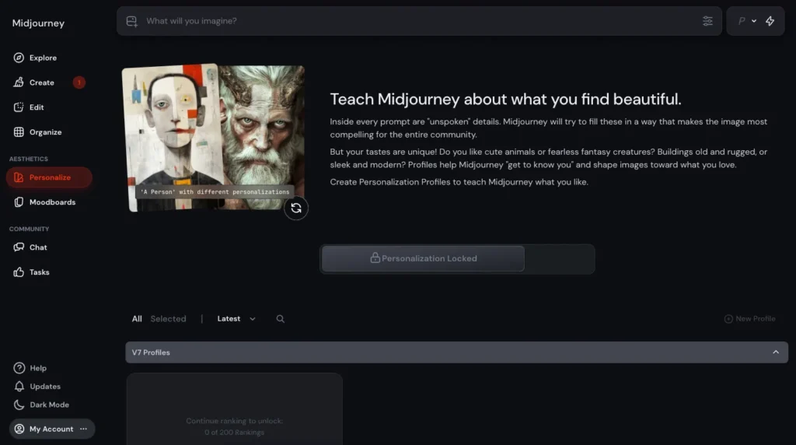Show only Selected profiles

point(168,319)
